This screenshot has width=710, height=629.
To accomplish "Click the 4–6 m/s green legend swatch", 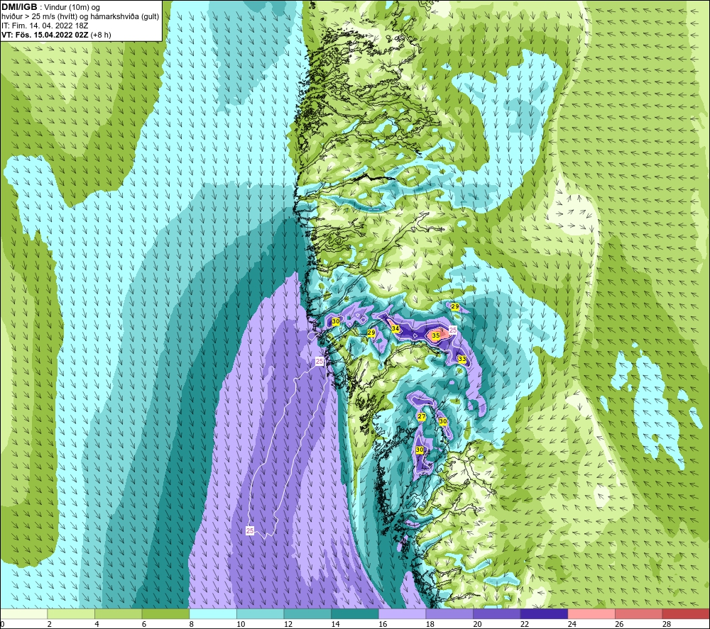I will coord(118,614).
